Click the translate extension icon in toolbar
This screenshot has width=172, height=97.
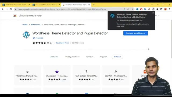(x=145, y=9)
